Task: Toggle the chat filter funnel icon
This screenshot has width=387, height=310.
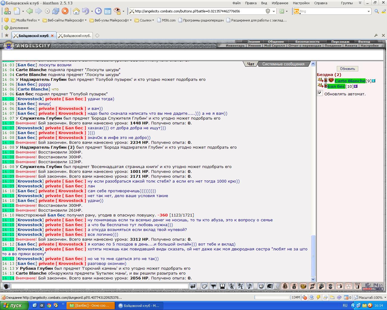Action: tap(213, 286)
